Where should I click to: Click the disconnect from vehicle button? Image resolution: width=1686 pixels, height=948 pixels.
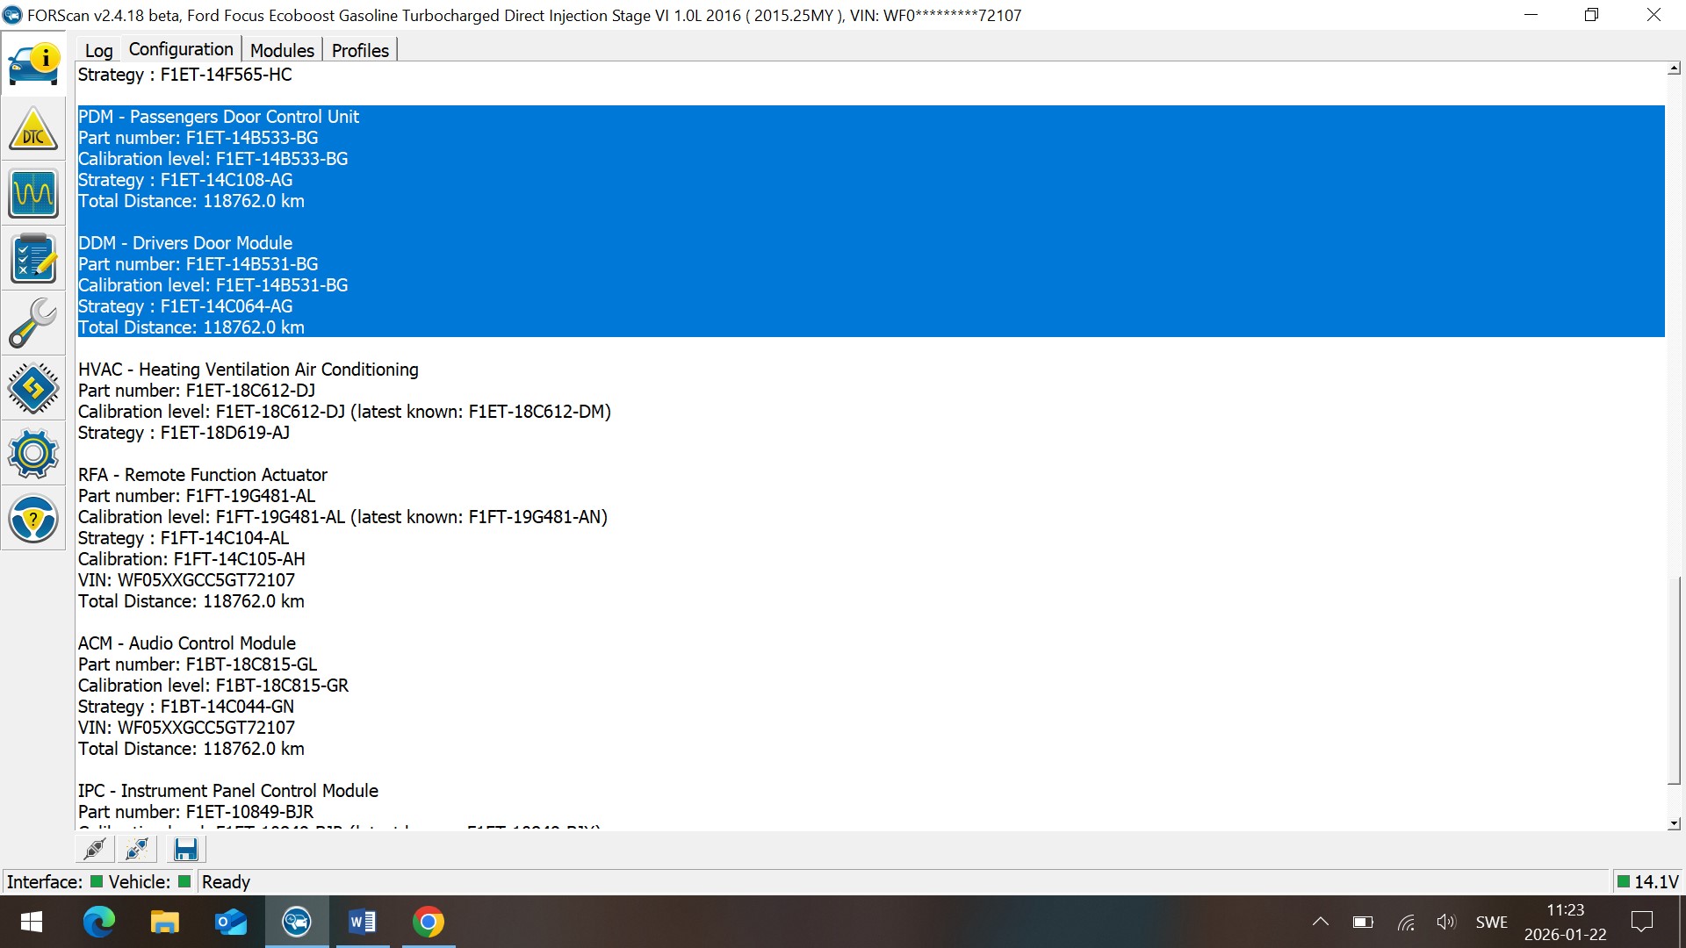coord(137,849)
